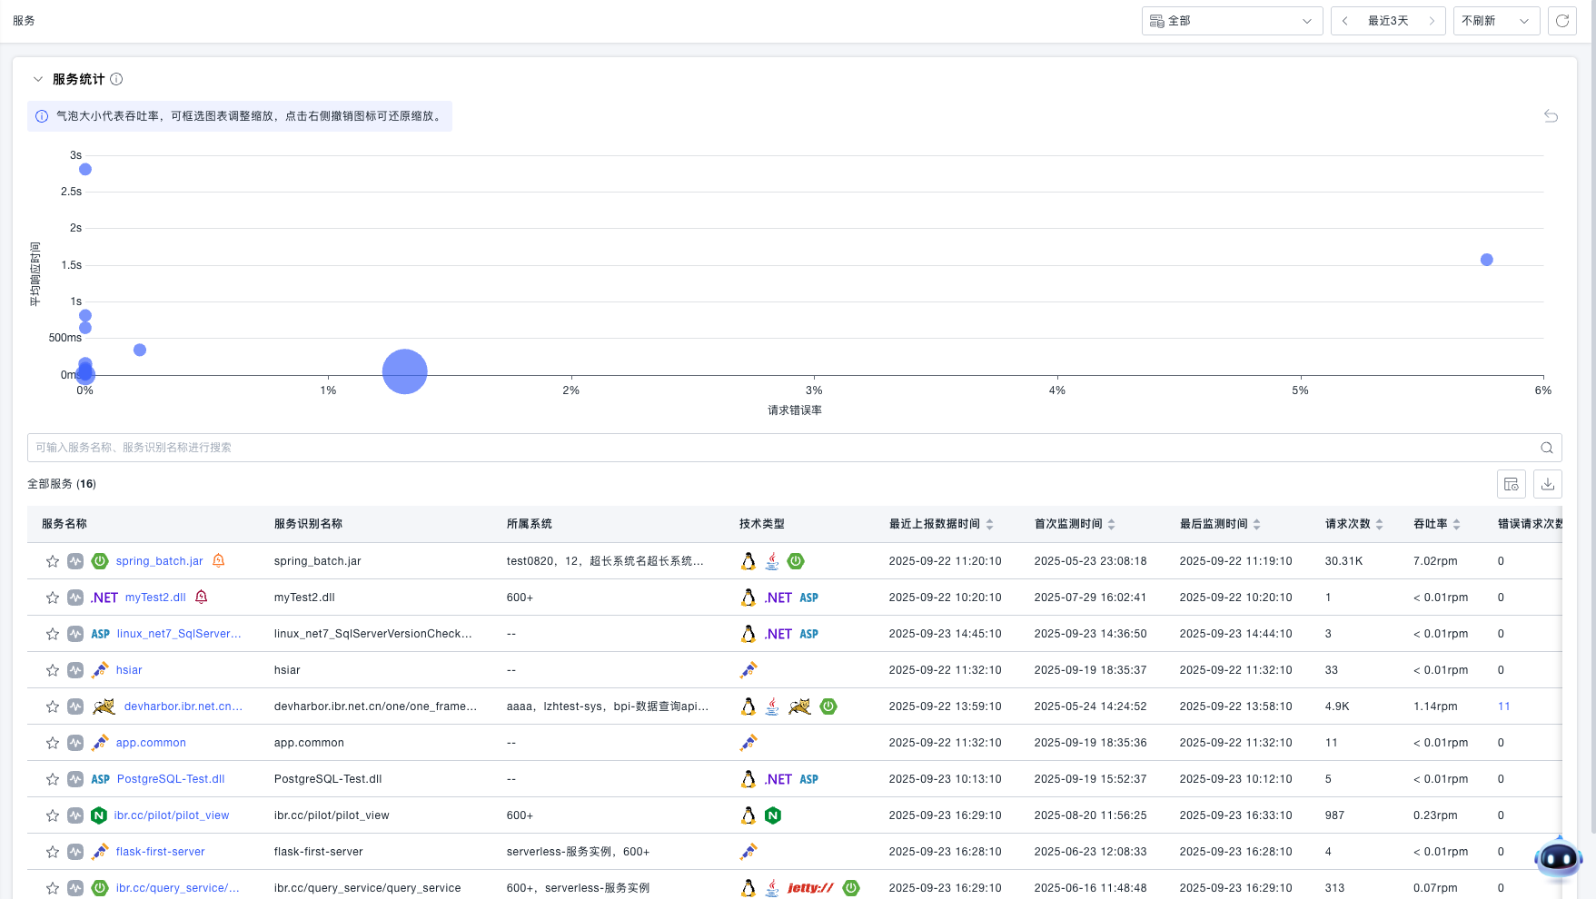Screen dimensions: 1596x899
Task: Click the search magnifier icon
Action: click(x=1547, y=448)
